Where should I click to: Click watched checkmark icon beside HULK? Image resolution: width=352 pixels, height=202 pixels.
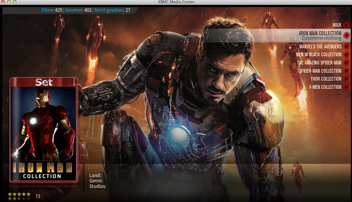[347, 25]
